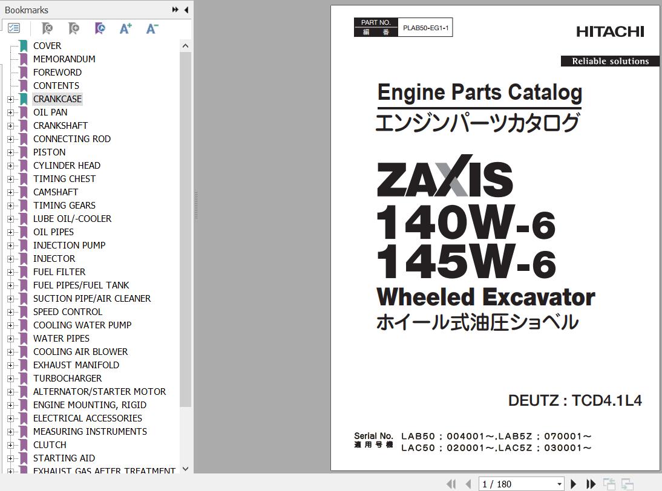Viewport: 662px width, 491px height.
Task: Click the delete bookmark icon
Action: (x=47, y=28)
